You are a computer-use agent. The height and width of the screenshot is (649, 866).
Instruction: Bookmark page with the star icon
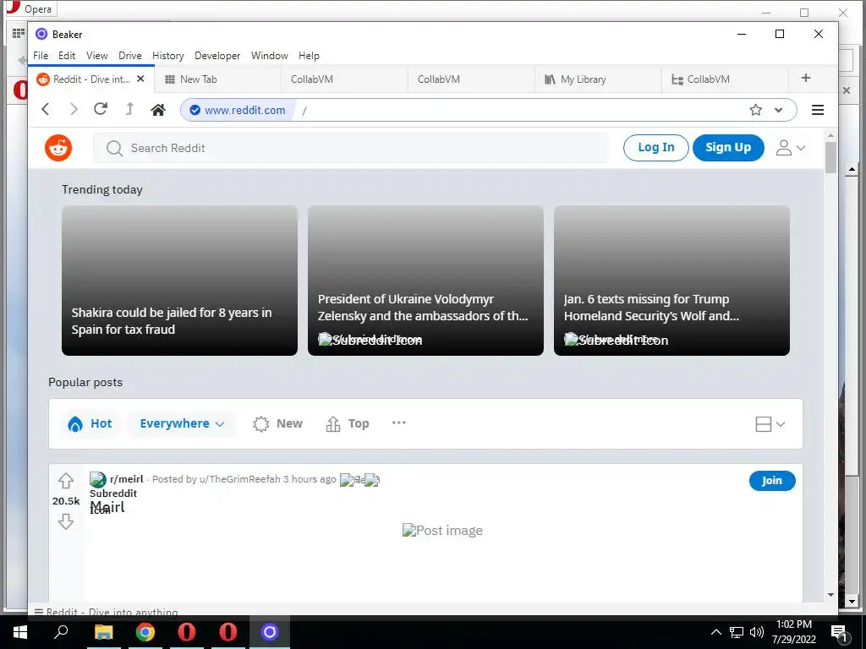tap(755, 110)
